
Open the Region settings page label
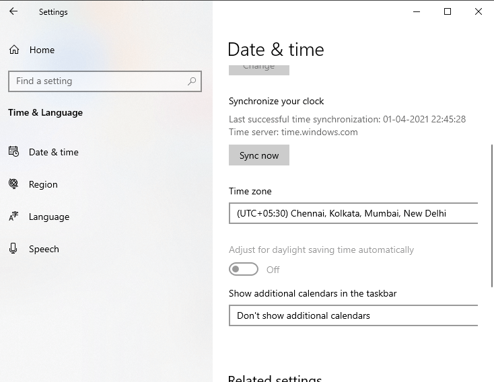tap(43, 184)
